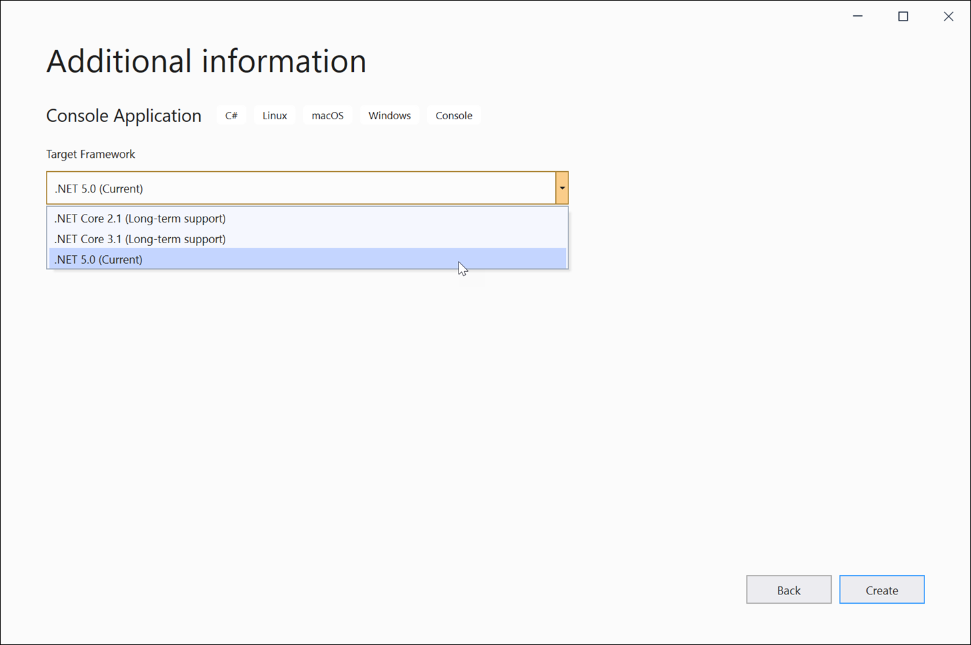The width and height of the screenshot is (971, 645).
Task: Click the Console tag
Action: click(x=454, y=115)
